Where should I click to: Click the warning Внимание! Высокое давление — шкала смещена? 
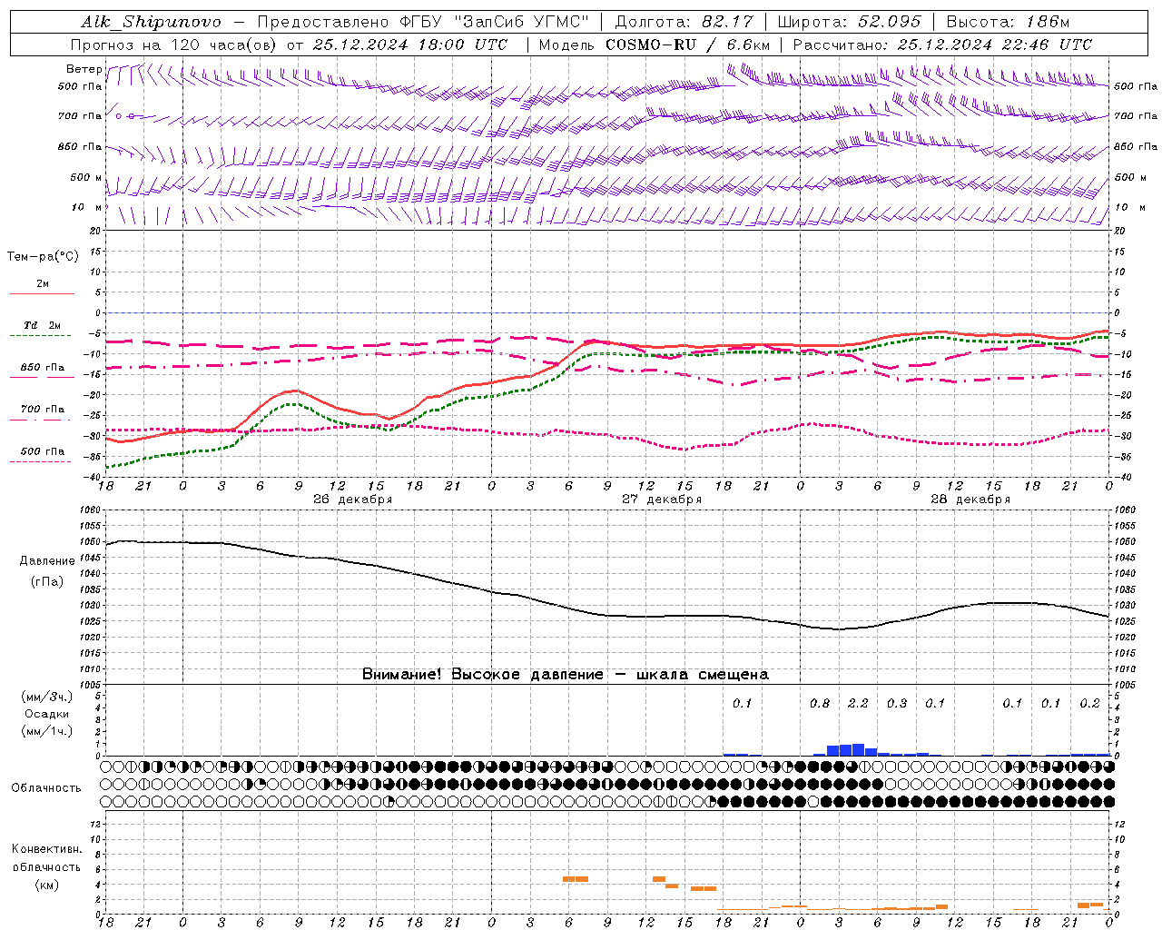click(566, 674)
